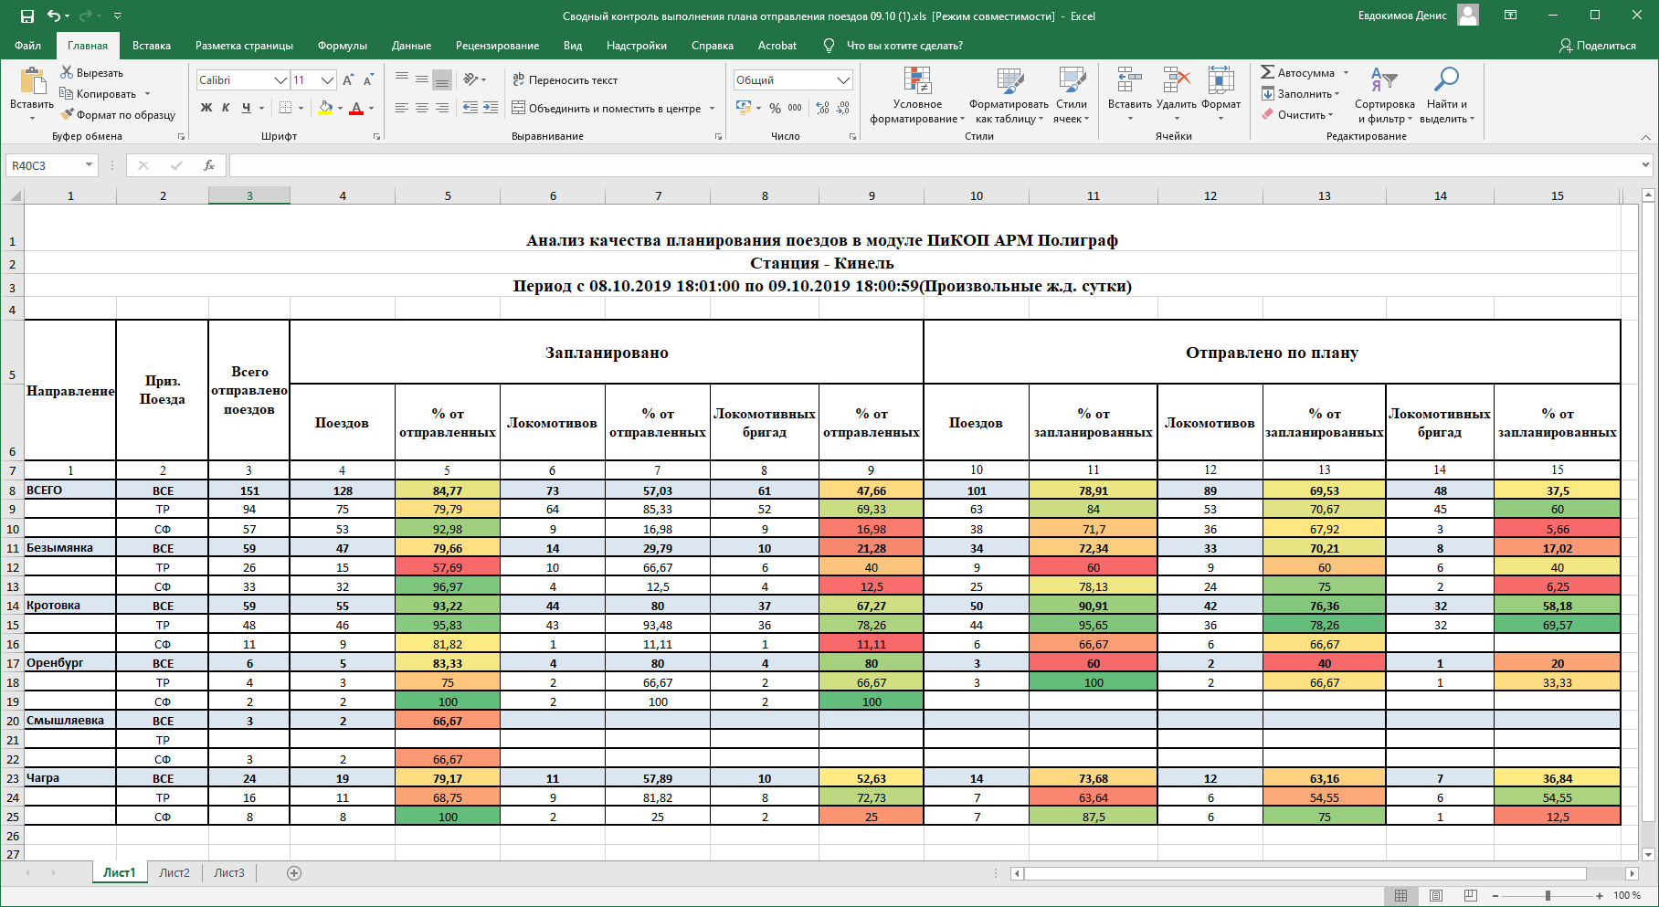Click the Insert Function fx icon

(209, 165)
